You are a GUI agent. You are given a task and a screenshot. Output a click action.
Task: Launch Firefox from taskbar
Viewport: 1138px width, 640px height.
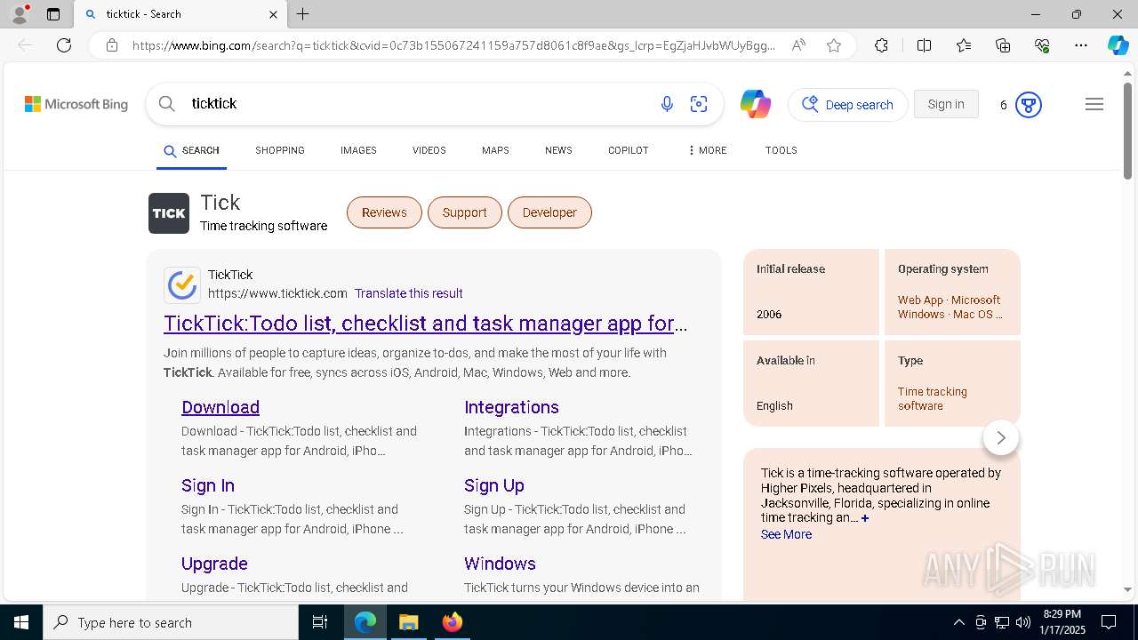click(453, 622)
